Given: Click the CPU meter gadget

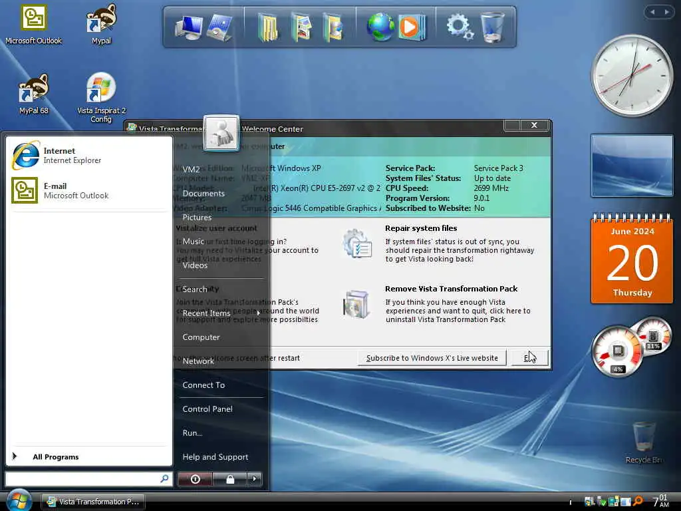Looking at the screenshot, I should click(631, 347).
